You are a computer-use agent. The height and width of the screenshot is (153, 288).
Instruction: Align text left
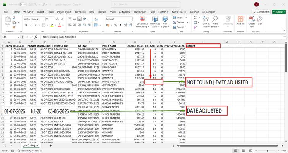(x=70, y=25)
